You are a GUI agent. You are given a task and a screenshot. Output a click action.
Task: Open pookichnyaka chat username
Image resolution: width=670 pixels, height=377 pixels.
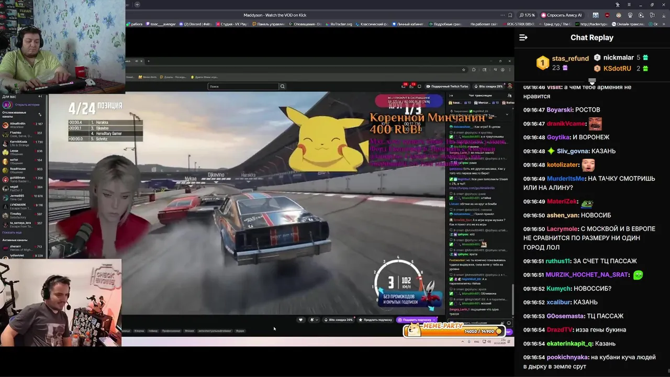point(567,357)
